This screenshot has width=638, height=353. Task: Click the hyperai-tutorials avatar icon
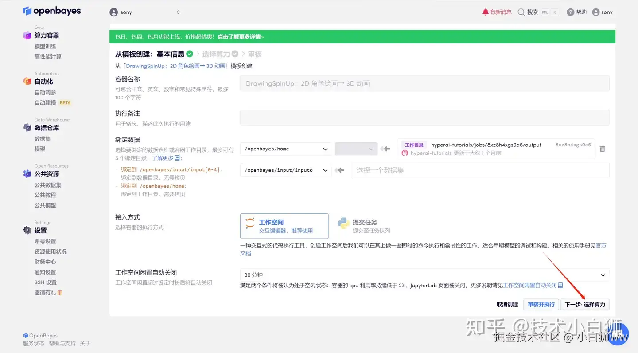point(405,153)
